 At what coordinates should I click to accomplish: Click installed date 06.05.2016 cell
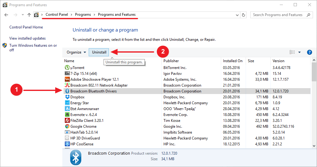point(231,132)
